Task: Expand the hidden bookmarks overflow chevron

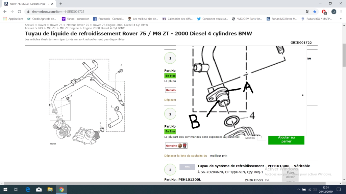Action: [x=341, y=19]
